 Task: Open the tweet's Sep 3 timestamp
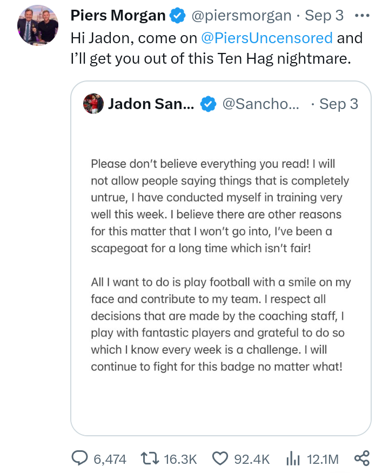click(324, 16)
